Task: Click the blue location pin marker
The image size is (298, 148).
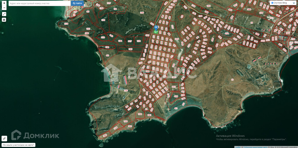Action: tap(156, 28)
